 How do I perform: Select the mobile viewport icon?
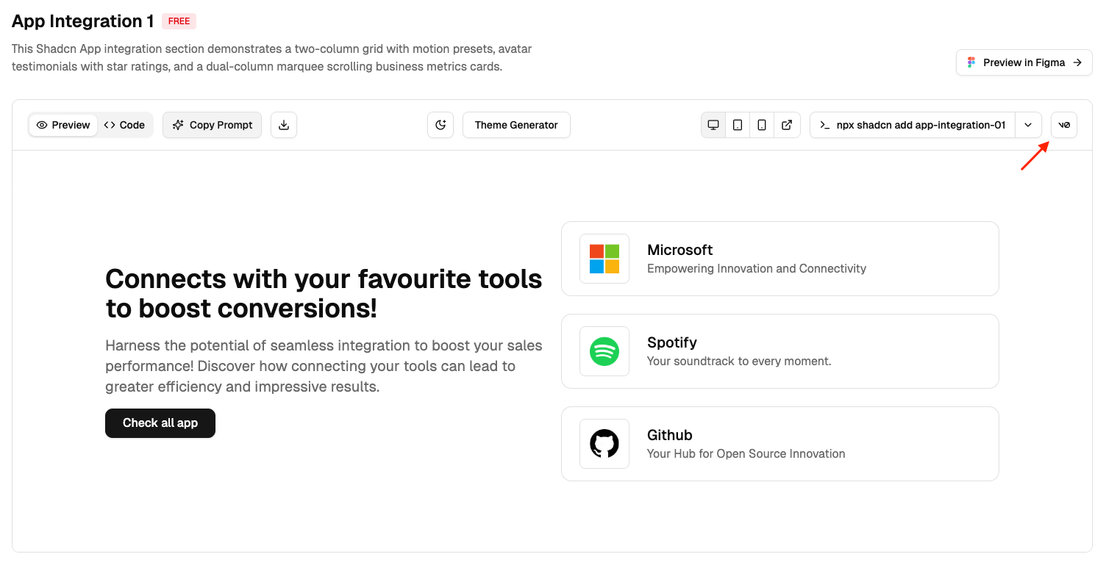coord(762,125)
